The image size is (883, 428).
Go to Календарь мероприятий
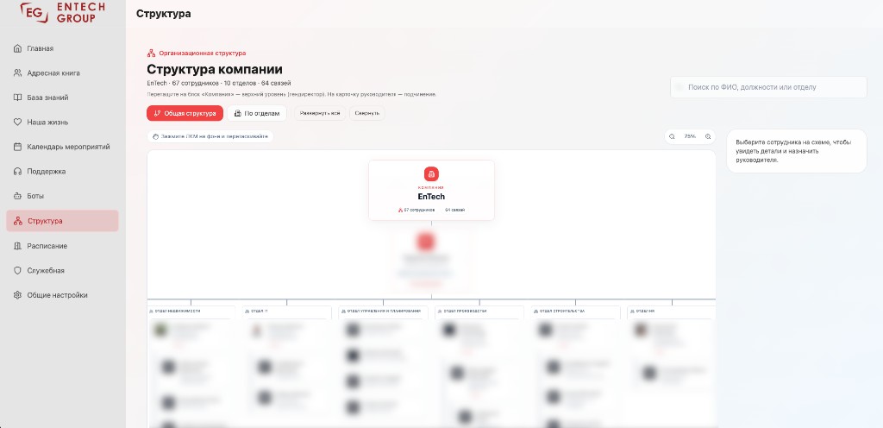pos(62,147)
